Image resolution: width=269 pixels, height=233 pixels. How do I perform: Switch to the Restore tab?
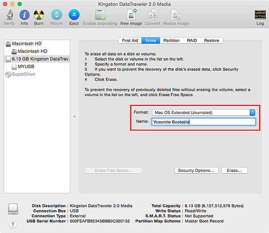pos(212,40)
